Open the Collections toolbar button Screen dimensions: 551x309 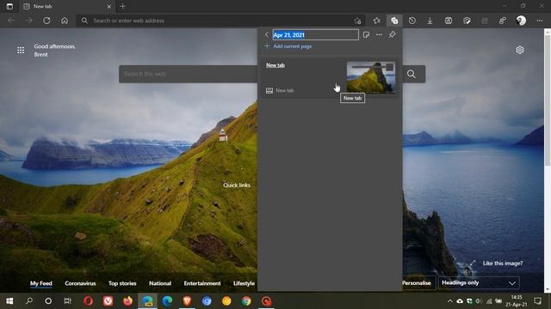(x=394, y=21)
